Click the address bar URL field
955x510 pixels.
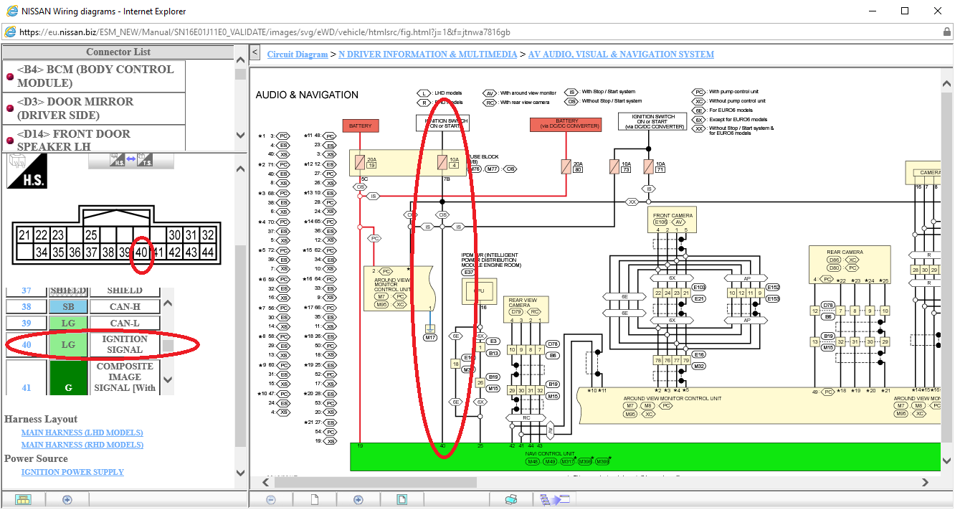click(473, 32)
